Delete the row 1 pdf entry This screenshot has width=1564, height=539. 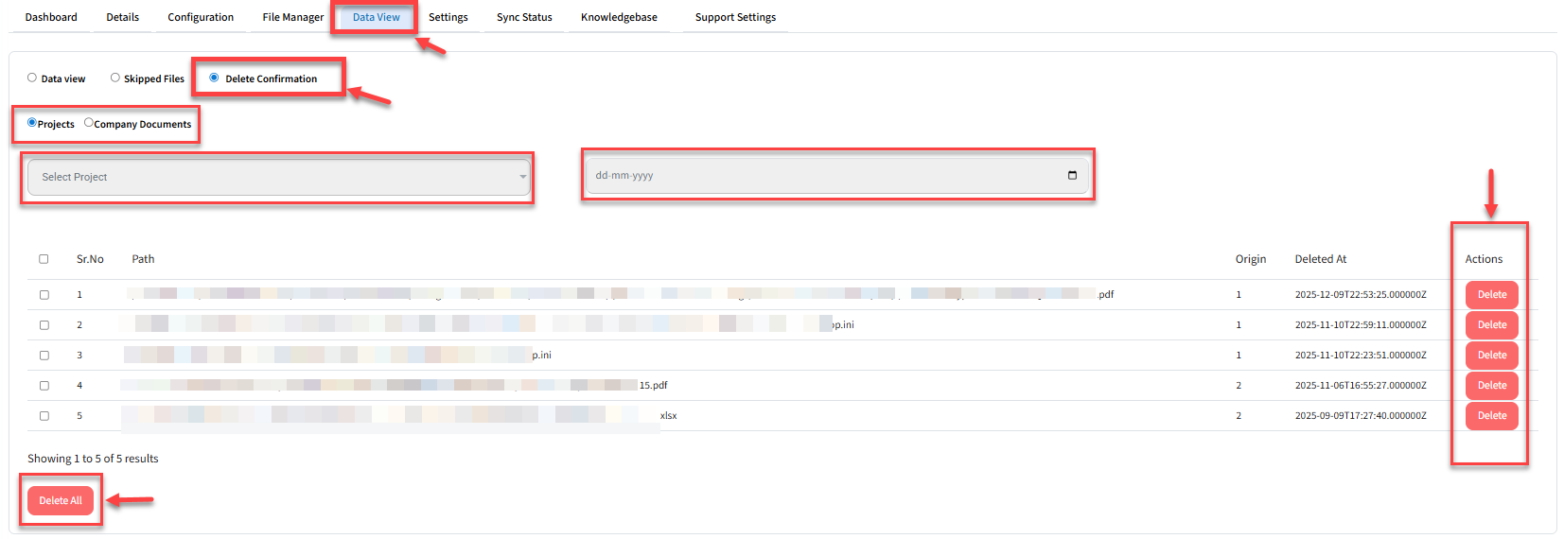pyautogui.click(x=1491, y=295)
